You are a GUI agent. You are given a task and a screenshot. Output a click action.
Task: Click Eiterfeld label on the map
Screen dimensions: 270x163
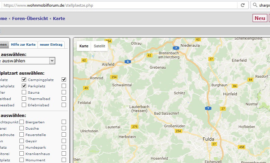[x=239, y=60]
